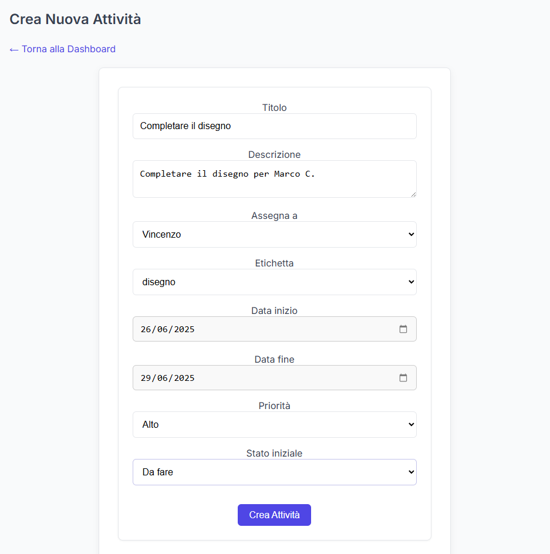Image resolution: width=550 pixels, height=554 pixels.
Task: Open the Etichetta dropdown showing disegno
Action: (275, 282)
